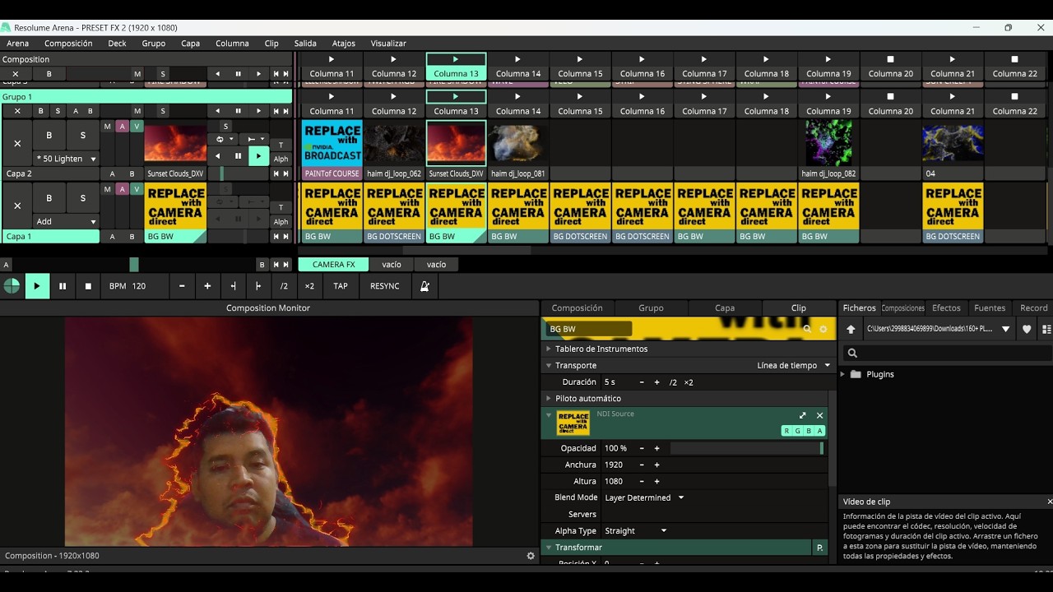Click clip search magnifier icon
Screen dimensions: 1053x592
[x=807, y=329]
